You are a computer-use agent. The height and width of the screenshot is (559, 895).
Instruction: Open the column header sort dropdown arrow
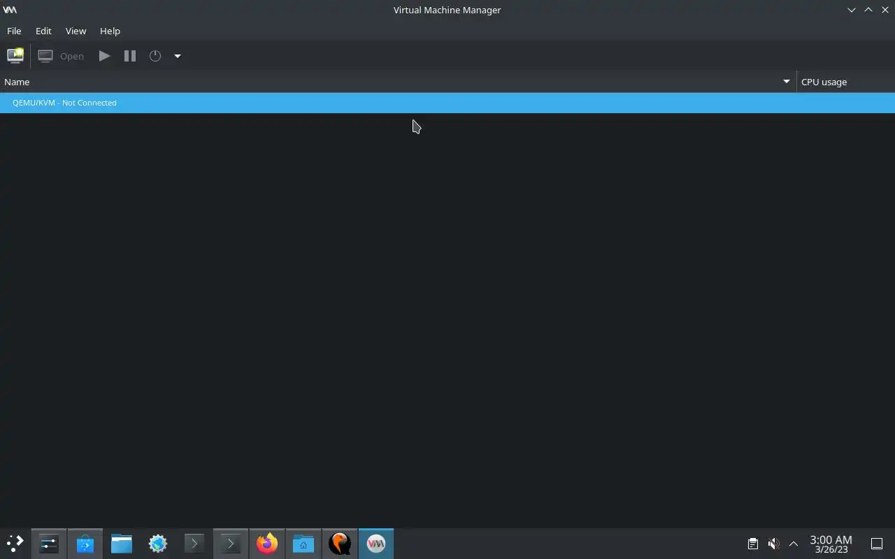[787, 82]
